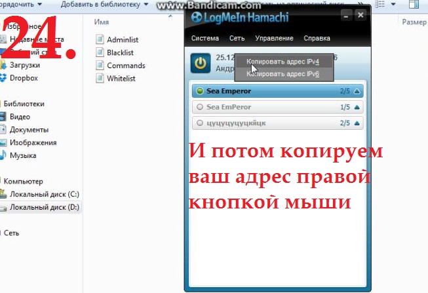The width and height of the screenshot is (428, 293).
Task: Open Dropbox in Explorer sidebar
Action: click(24, 78)
